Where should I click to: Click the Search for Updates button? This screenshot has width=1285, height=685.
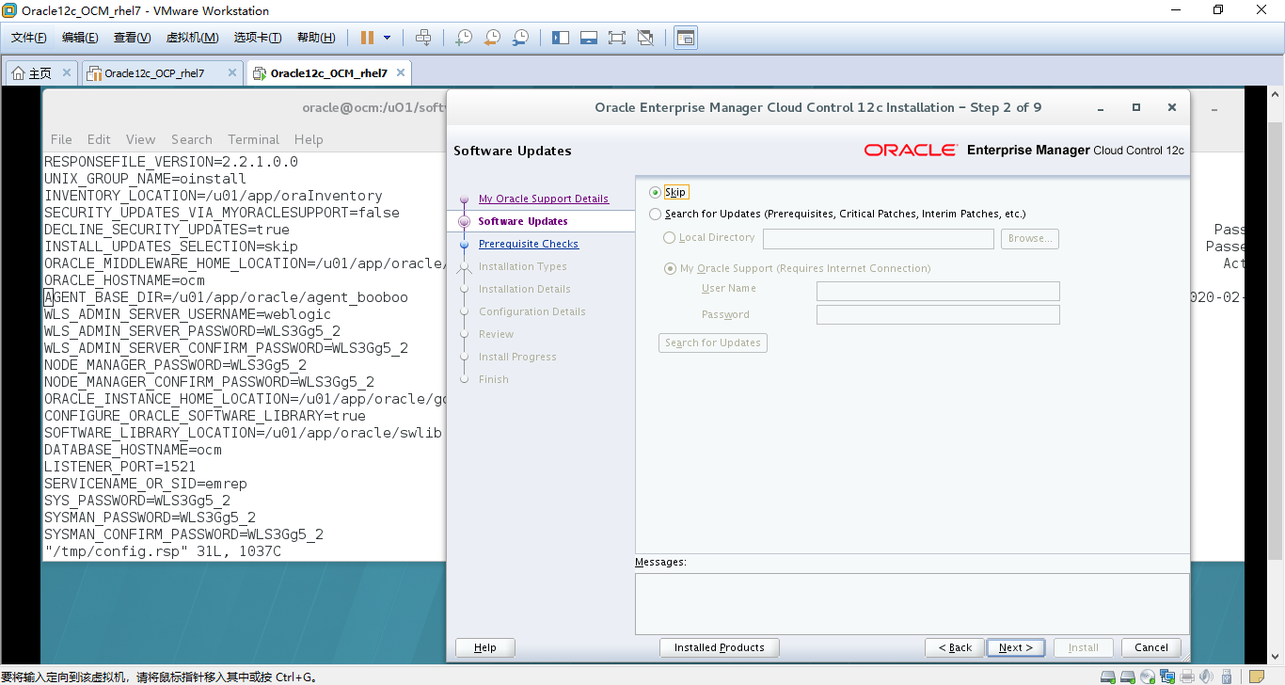(713, 343)
